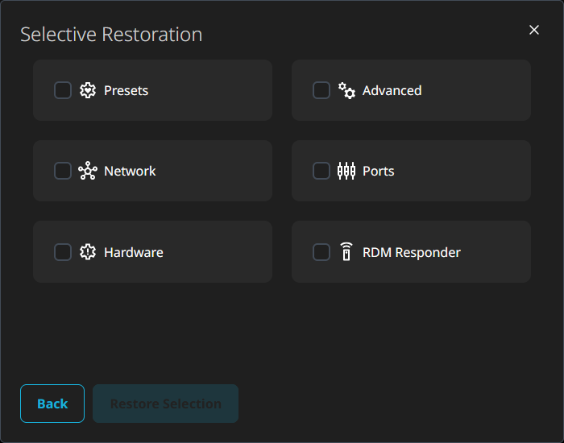Mark the RDM Responder checkbox
Screen dimensions: 564x443
(321, 251)
